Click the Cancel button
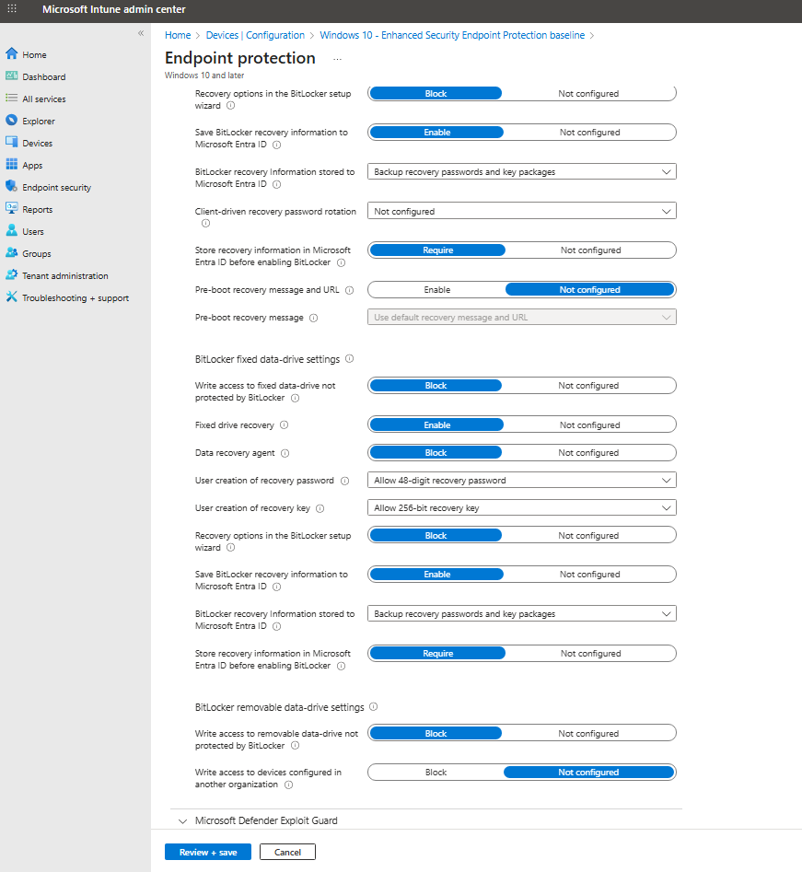The image size is (802, 872). (x=287, y=852)
